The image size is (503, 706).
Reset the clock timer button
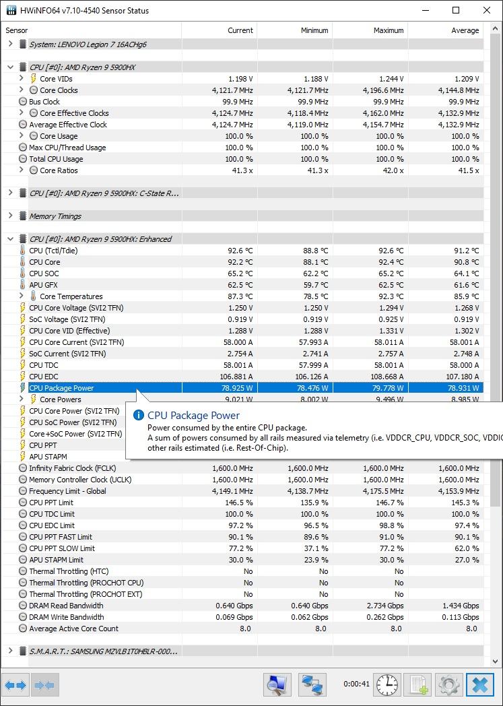[x=387, y=685]
